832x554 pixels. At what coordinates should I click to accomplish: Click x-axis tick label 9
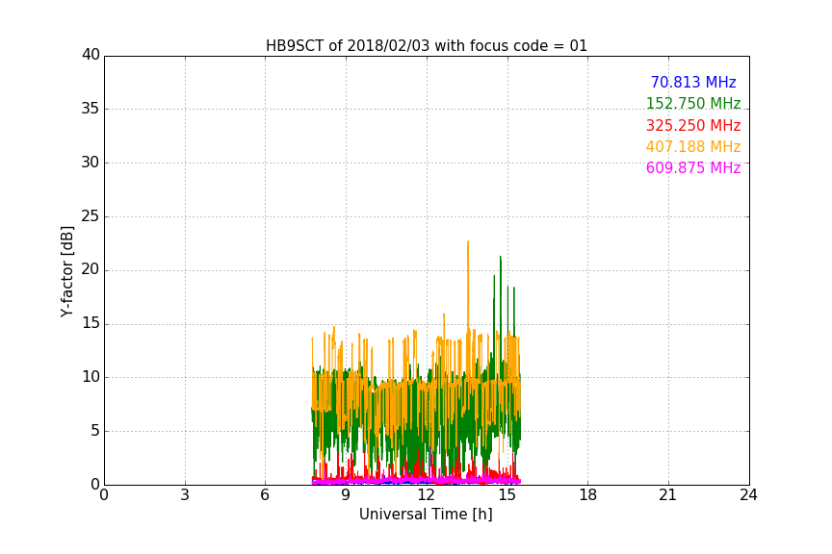coord(346,495)
